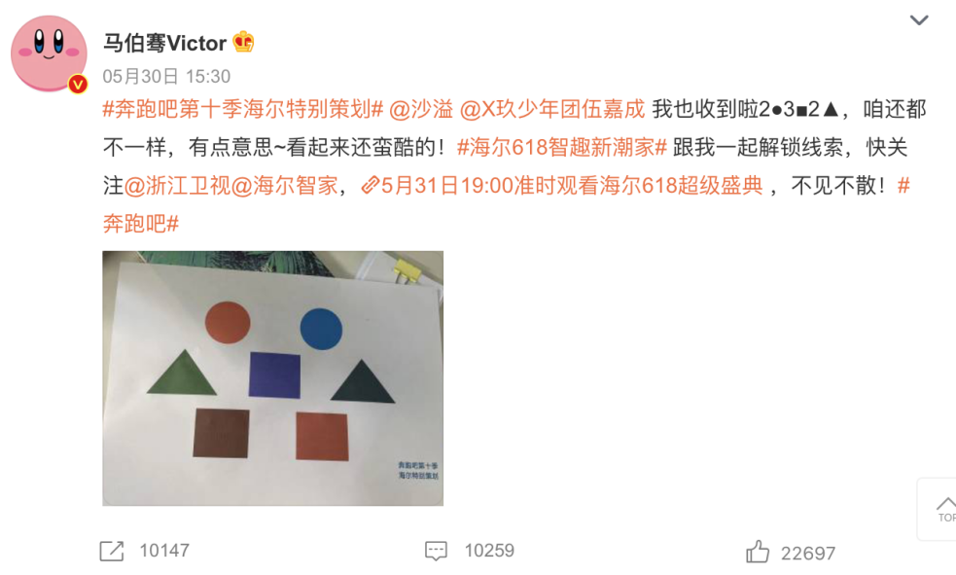Viewport: 956px width, 575px height.
Task: Click the repost count 10147
Action: click(x=164, y=552)
